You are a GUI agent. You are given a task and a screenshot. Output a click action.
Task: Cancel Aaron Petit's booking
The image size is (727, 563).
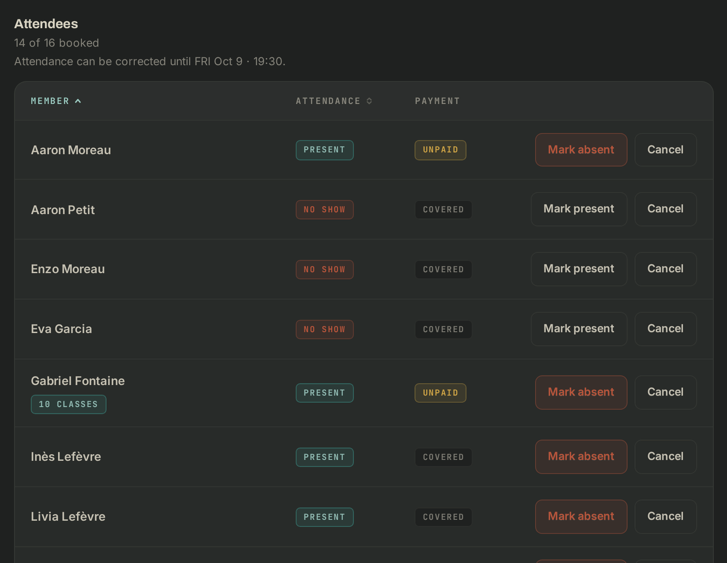(x=665, y=209)
